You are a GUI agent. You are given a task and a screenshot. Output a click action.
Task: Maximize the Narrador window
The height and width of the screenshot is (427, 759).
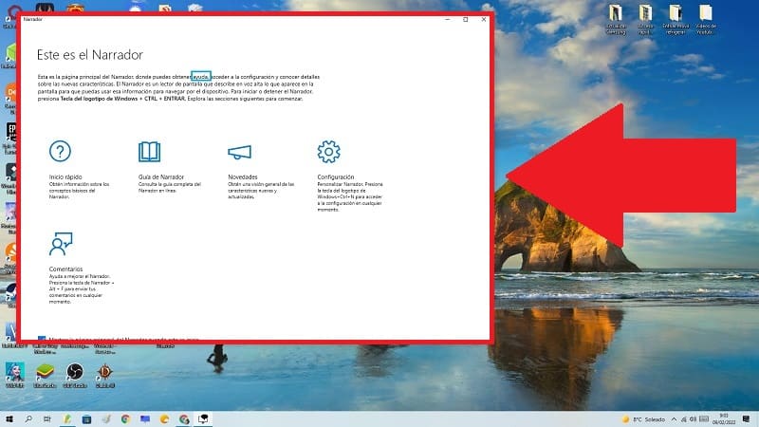point(466,19)
